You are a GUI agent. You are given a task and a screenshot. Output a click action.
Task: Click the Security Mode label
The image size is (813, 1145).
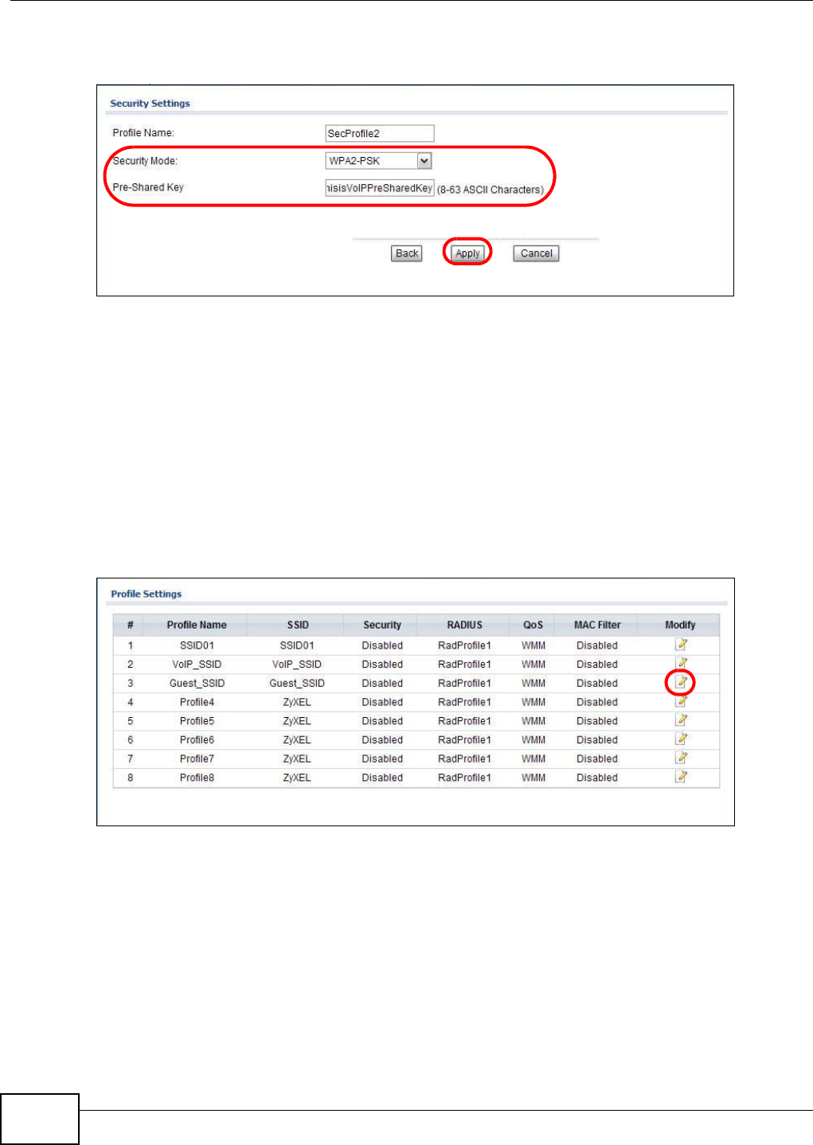pos(145,161)
